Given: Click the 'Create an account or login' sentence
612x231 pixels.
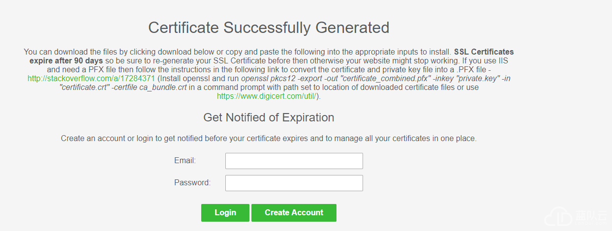Looking at the screenshot, I should pos(269,139).
